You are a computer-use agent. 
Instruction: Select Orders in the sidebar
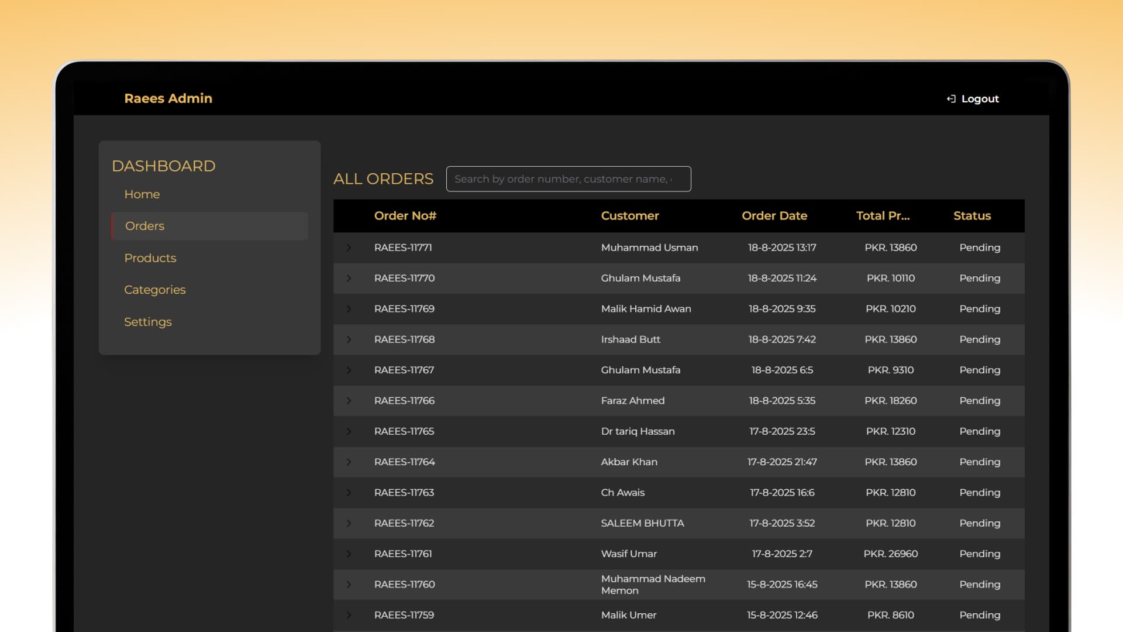pos(145,226)
